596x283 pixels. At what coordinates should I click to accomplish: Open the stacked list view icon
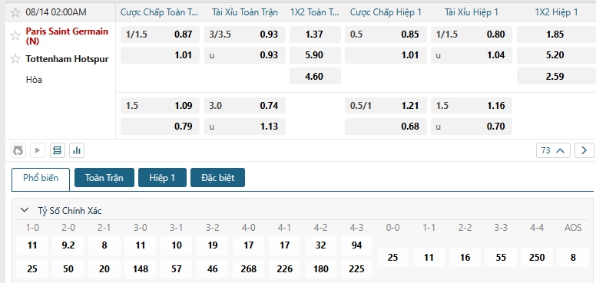pyautogui.click(x=57, y=150)
